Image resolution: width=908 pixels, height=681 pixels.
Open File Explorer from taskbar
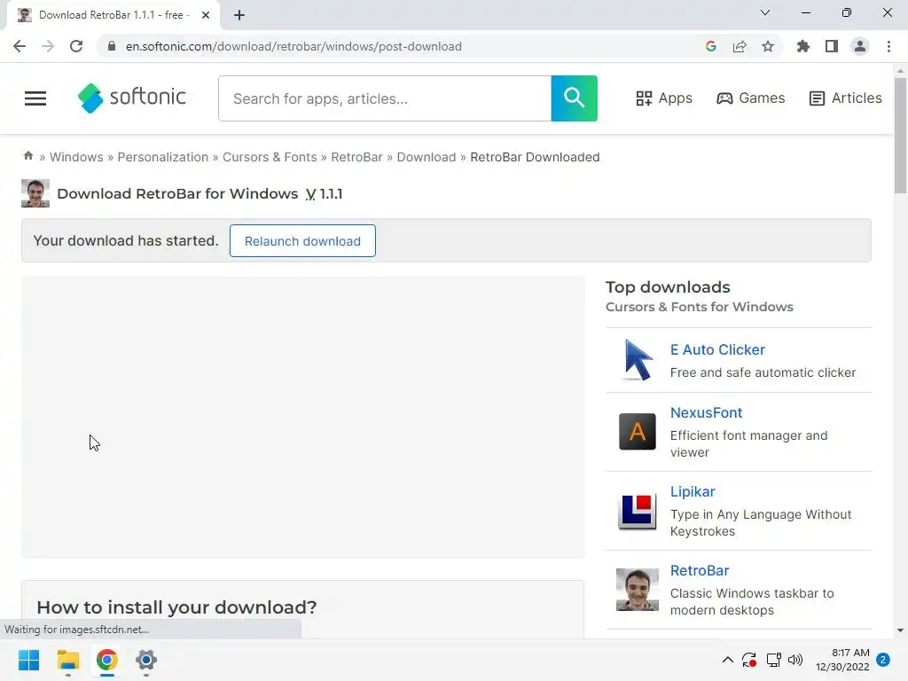[x=68, y=660]
